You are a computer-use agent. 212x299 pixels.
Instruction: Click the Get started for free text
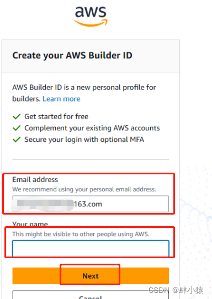click(56, 116)
